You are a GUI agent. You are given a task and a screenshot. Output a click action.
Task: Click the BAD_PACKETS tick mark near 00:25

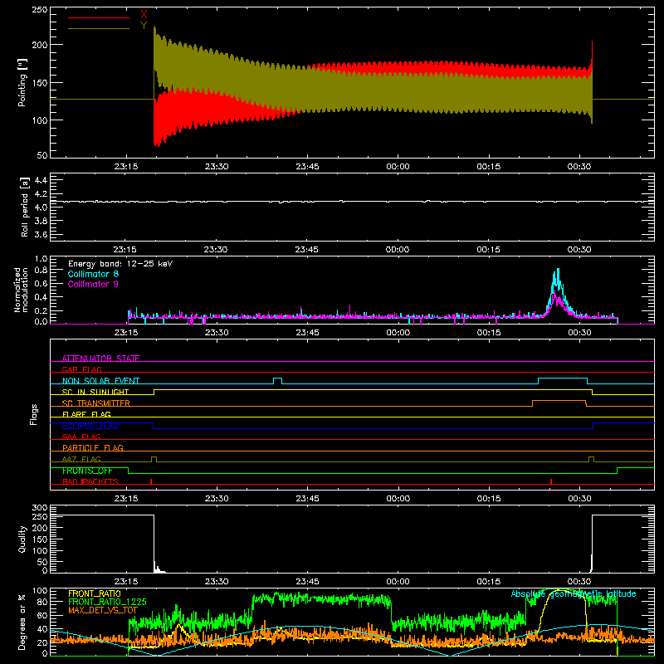551,481
